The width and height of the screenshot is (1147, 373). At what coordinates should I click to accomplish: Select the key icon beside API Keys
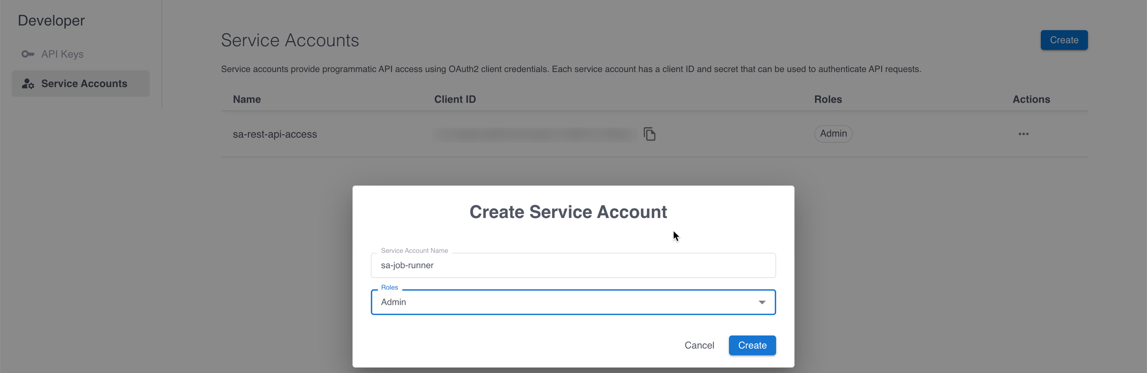tap(28, 54)
